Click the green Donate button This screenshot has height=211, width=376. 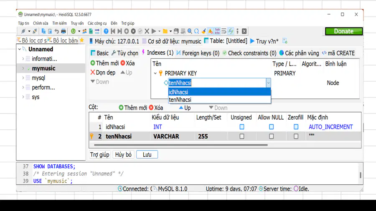coord(344,31)
